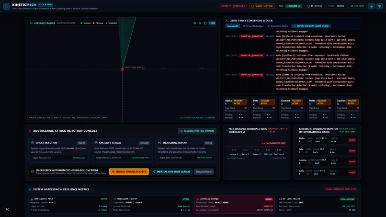Click the flame icon of Attack Injection Console
Viewport: 386px width, 217px height.
click(x=30, y=131)
